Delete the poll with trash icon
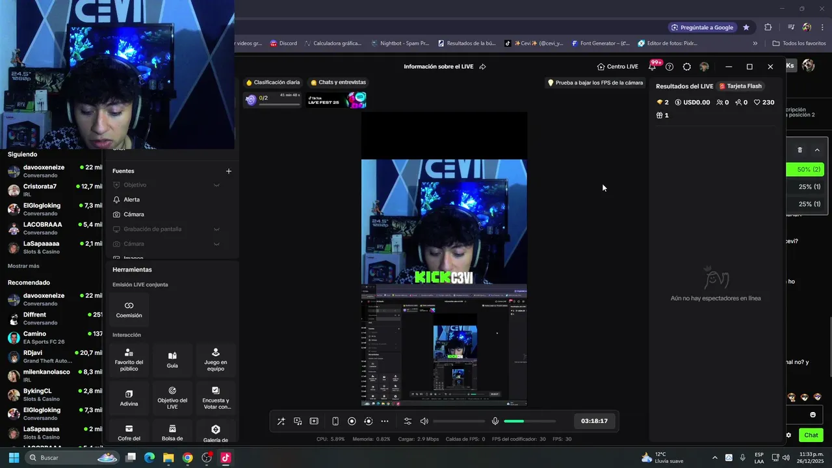This screenshot has width=832, height=468. tap(799, 149)
